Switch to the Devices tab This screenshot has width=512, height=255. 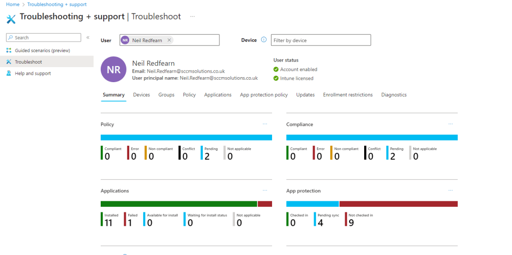click(141, 95)
